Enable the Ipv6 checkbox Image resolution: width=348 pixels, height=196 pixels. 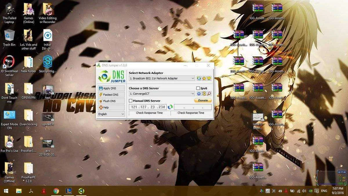198,88
